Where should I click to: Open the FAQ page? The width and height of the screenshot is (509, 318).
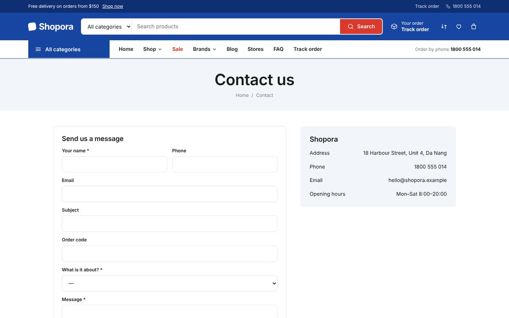point(278,49)
